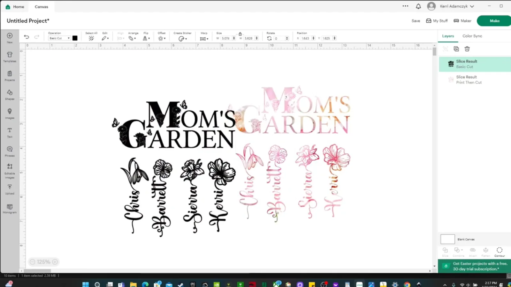Viewport: 511px width, 287px height.
Task: Click the Redo arrow
Action: coord(37,37)
